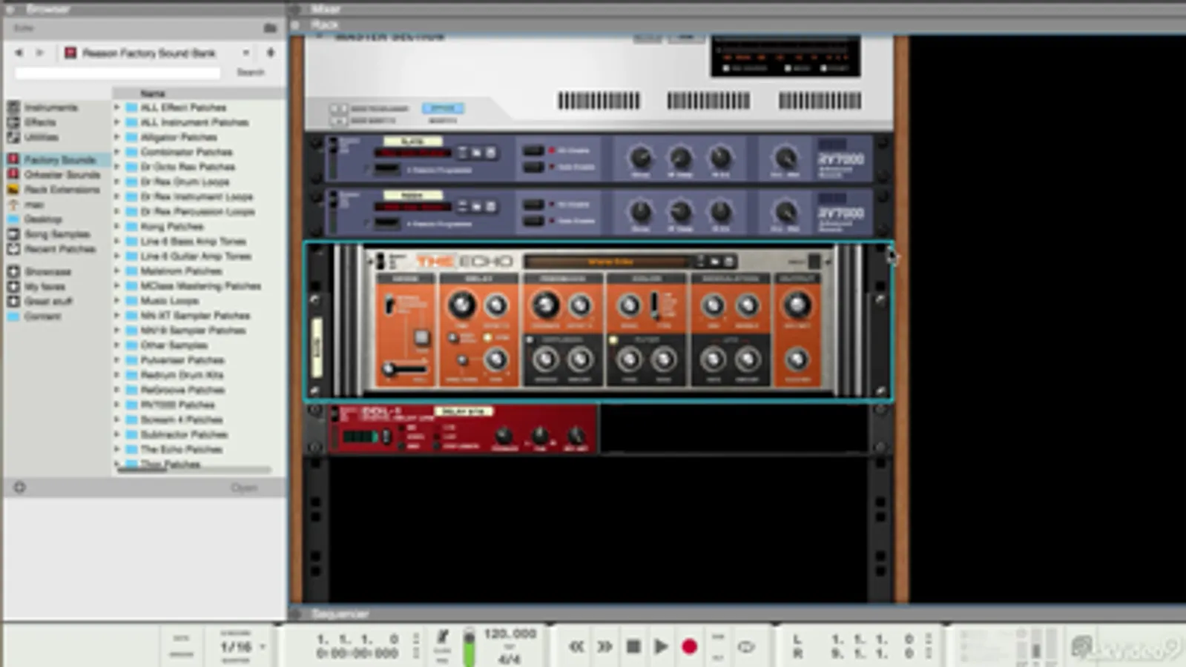The height and width of the screenshot is (667, 1186).
Task: Expand the RV7000 Patches folder
Action: [117, 405]
